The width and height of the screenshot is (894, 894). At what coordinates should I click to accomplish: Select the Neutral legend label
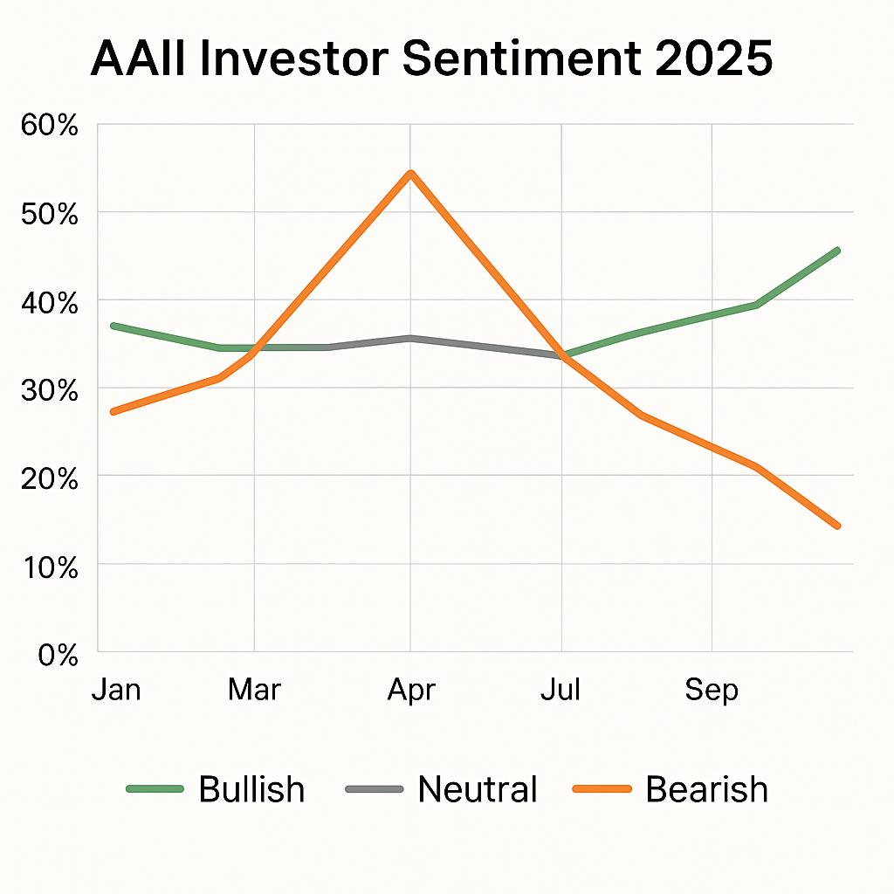477,789
